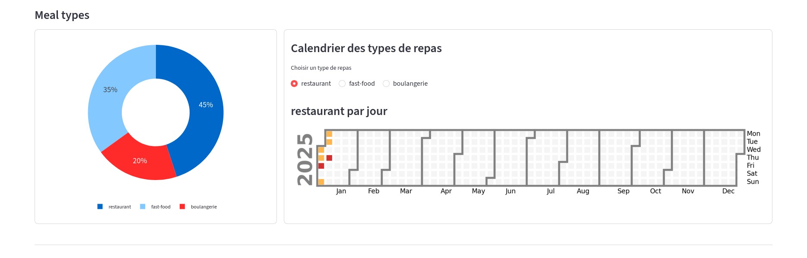Viewport: 807px width, 258px height.
Task: Click the dark blue restaurant legend square
Action: (100, 207)
